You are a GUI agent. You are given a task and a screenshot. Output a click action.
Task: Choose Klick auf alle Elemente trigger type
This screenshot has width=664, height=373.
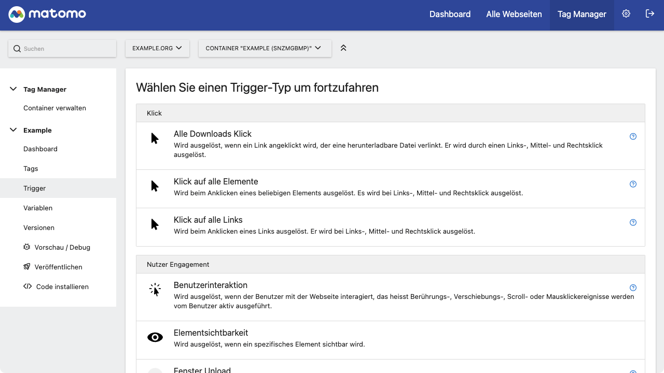[391, 189]
